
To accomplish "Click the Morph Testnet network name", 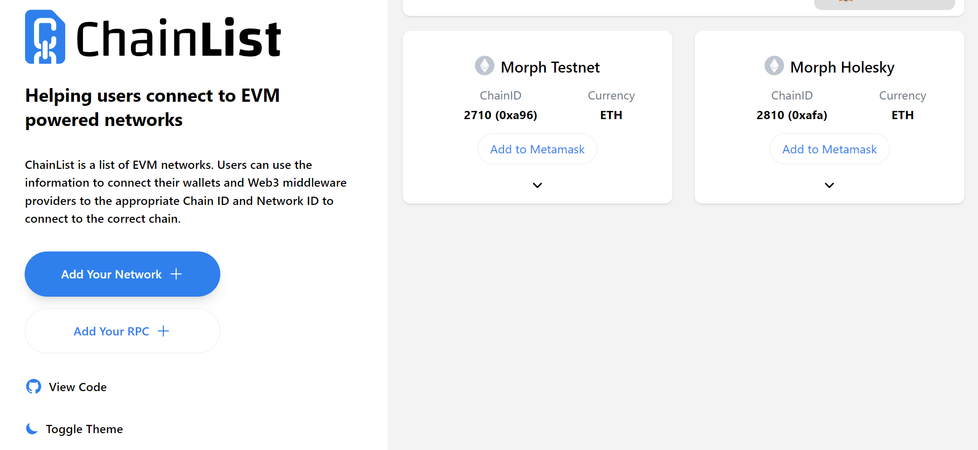I will 550,68.
